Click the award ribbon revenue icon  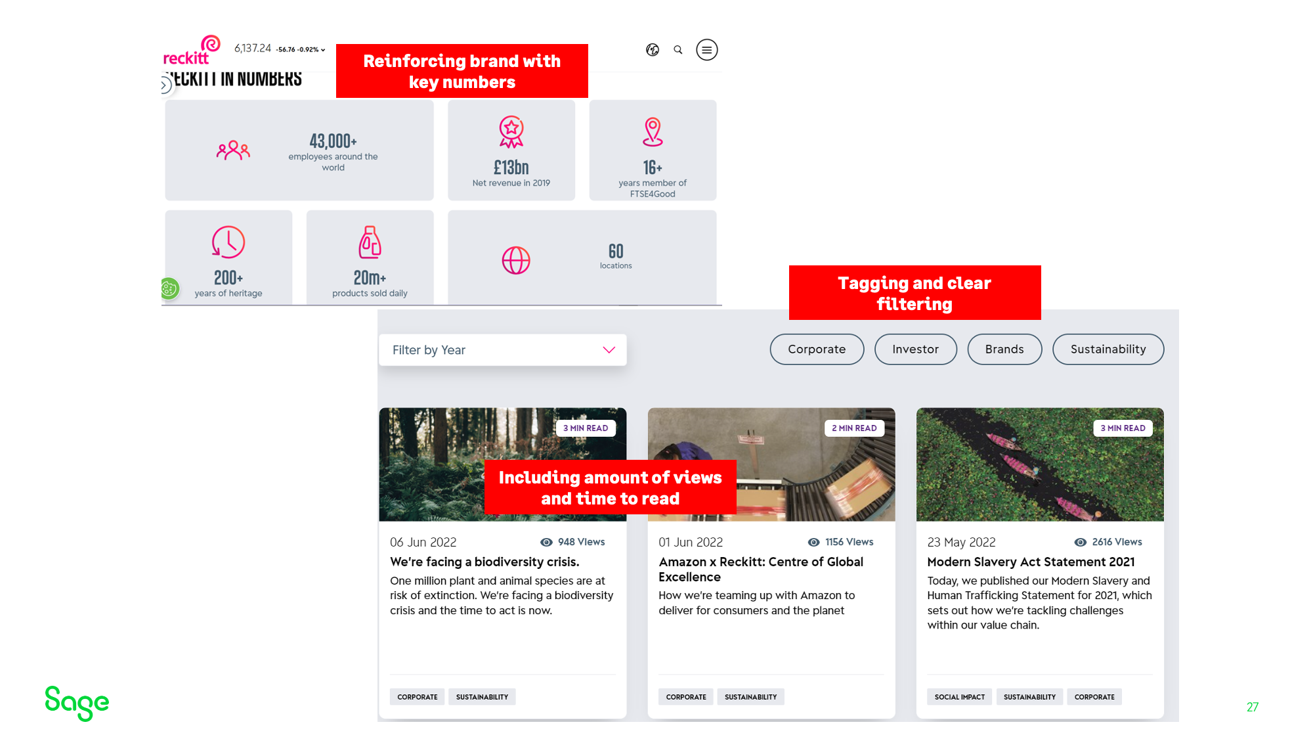pos(511,131)
